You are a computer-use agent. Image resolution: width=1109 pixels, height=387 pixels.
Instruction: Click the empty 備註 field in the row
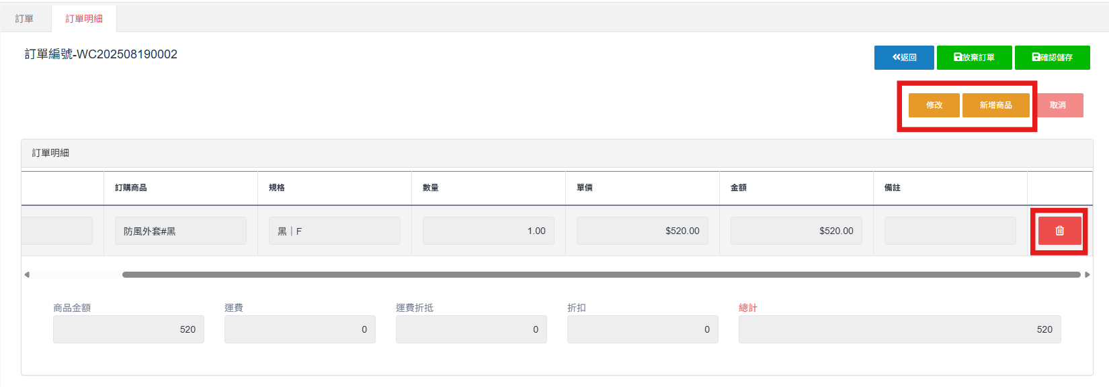pyautogui.click(x=950, y=231)
